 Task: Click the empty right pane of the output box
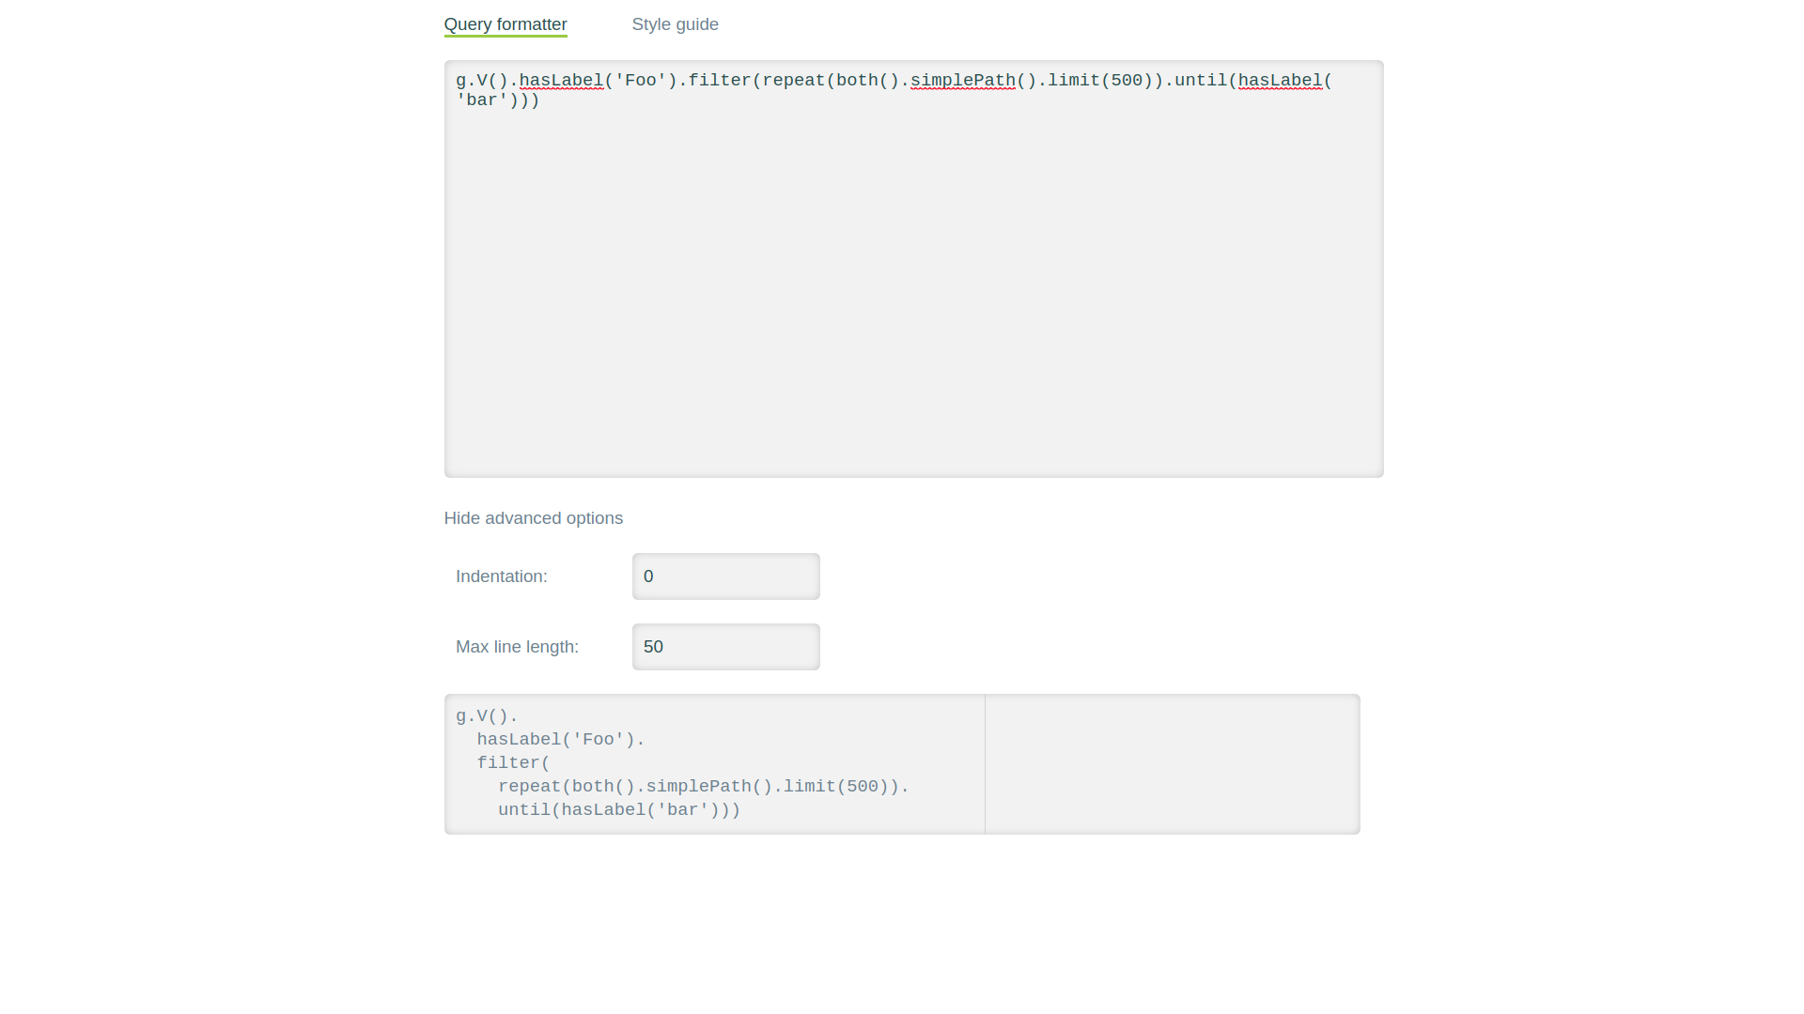click(1172, 764)
